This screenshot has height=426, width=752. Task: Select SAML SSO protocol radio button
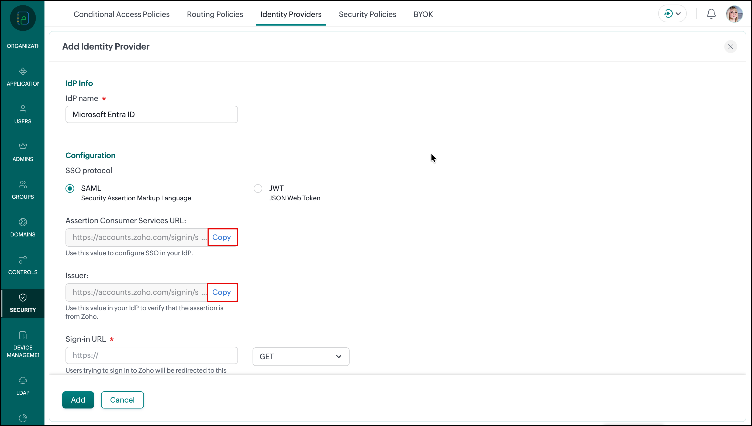pos(70,188)
